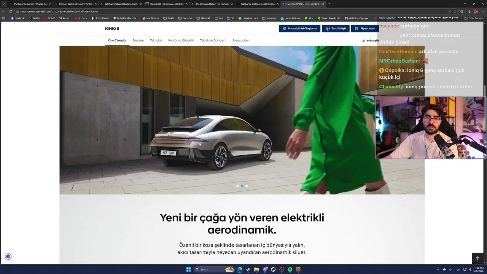Open the Kick bookmark

(309, 18)
